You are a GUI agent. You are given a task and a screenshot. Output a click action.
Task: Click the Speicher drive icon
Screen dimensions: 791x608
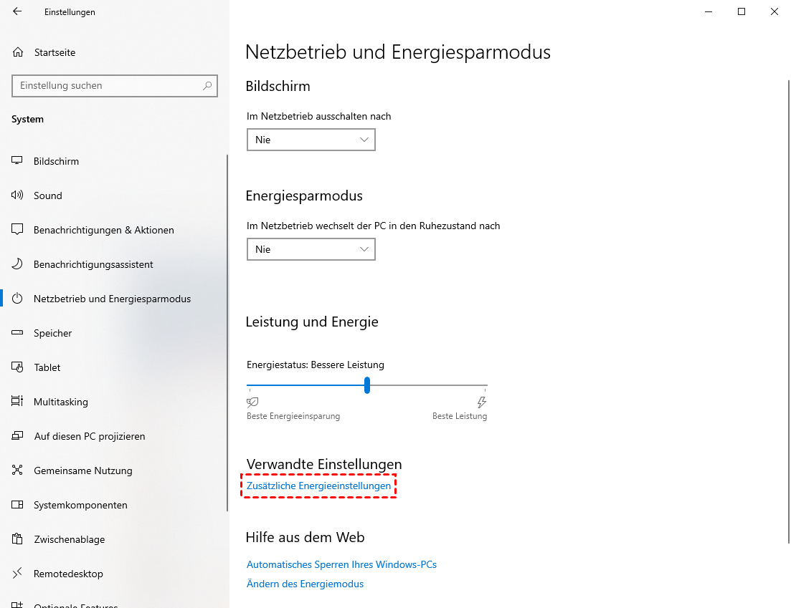coord(18,333)
